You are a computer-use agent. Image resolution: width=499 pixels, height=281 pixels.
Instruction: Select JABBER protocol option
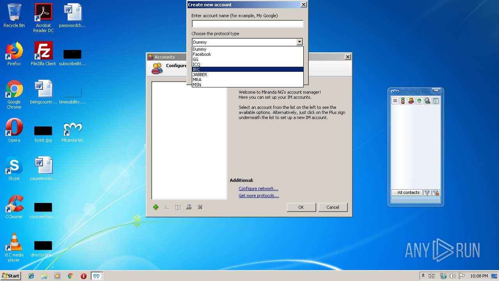pyautogui.click(x=248, y=75)
